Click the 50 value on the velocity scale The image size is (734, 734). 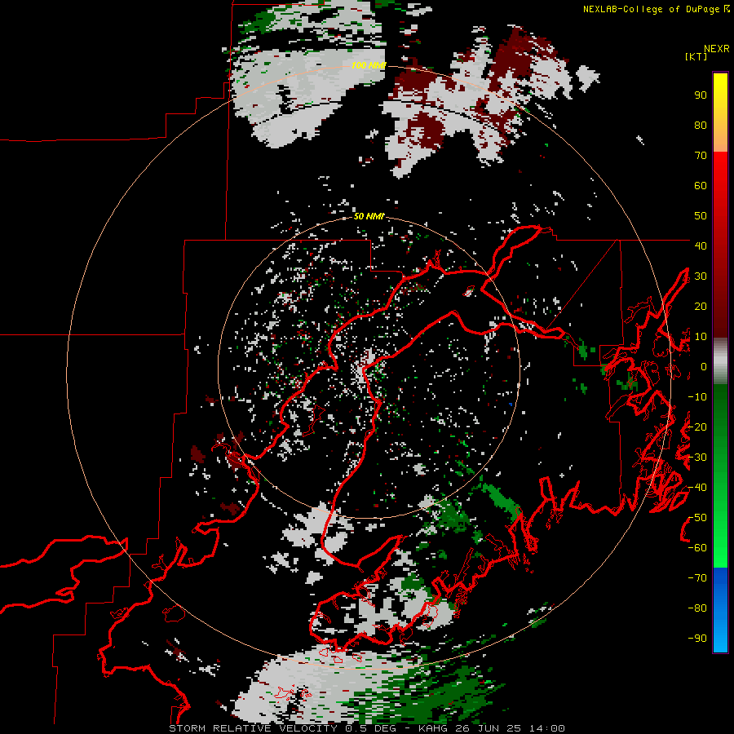click(x=701, y=216)
